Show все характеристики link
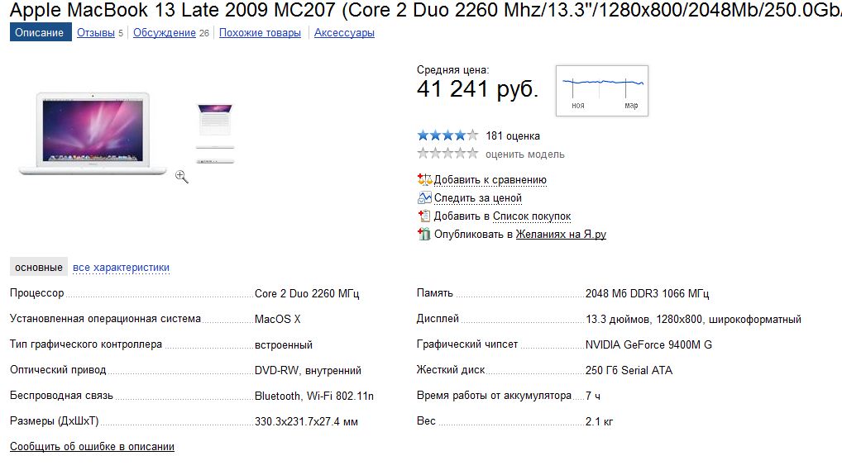The height and width of the screenshot is (470, 842). coord(121,268)
